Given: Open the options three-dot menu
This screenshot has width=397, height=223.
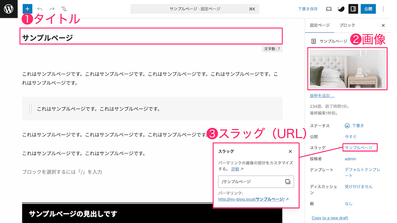Looking at the screenshot, I should [x=383, y=9].
